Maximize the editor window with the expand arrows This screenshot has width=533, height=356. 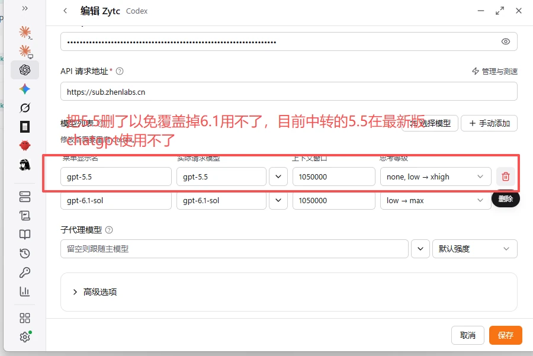pyautogui.click(x=500, y=11)
